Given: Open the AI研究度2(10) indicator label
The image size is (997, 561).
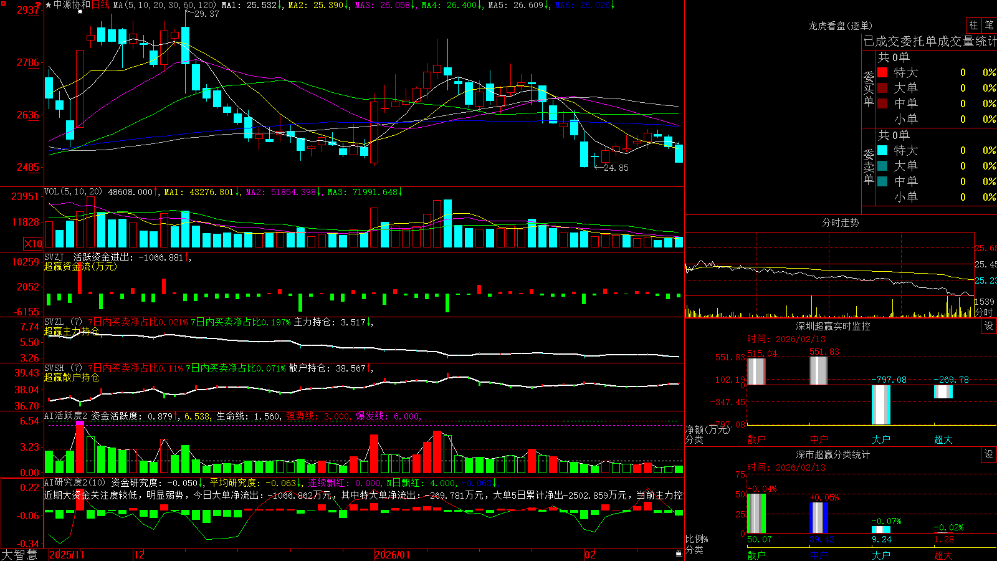Looking at the screenshot, I should [75, 482].
